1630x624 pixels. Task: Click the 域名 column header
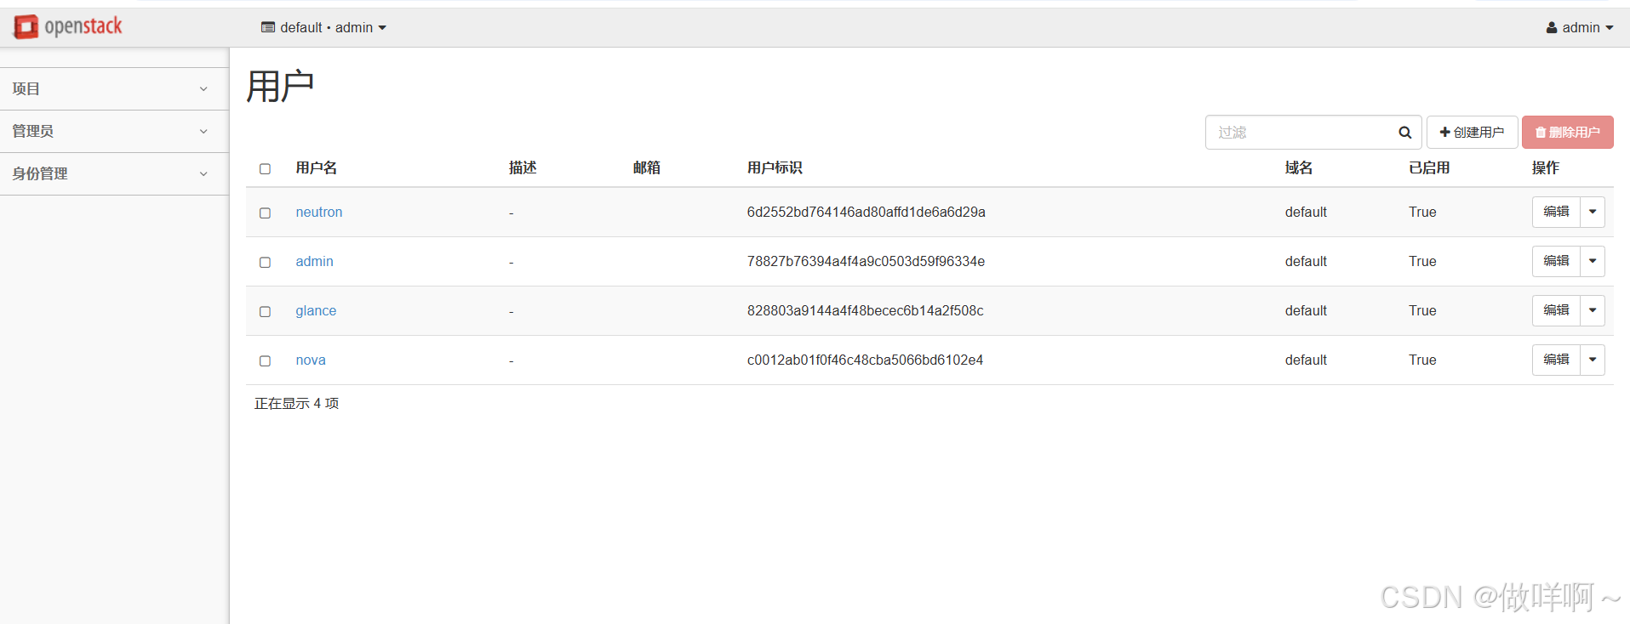[x=1299, y=167]
